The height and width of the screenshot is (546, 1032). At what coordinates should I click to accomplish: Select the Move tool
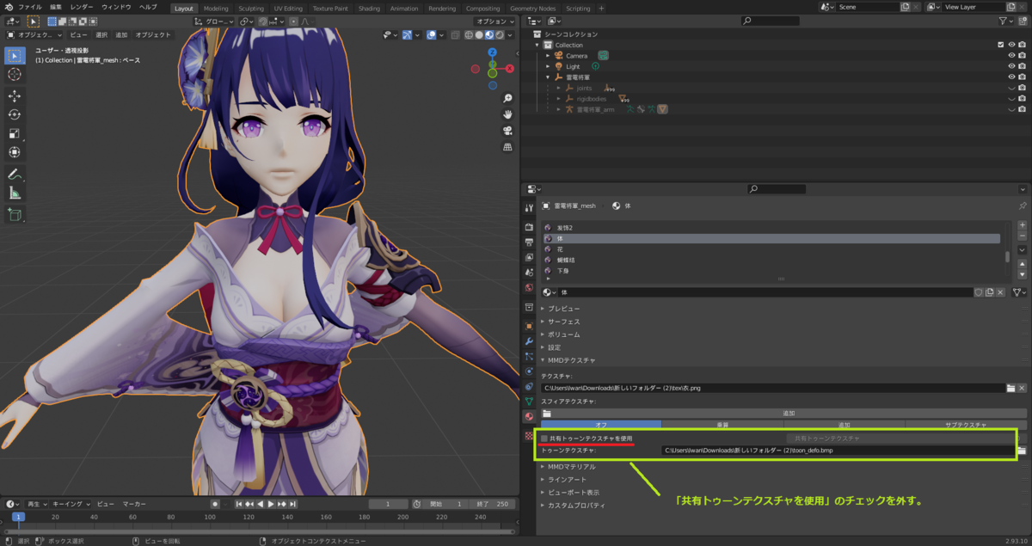click(x=15, y=96)
